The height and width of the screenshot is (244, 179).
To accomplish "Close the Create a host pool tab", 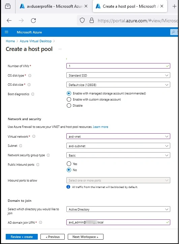I will pyautogui.click(x=162, y=6).
